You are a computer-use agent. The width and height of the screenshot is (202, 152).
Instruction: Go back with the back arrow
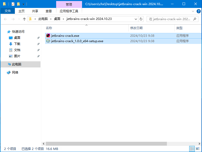(x=5, y=19)
